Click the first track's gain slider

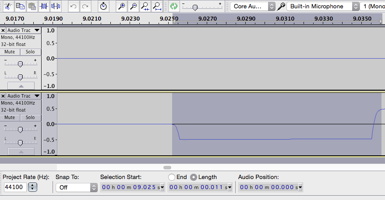(x=20, y=64)
